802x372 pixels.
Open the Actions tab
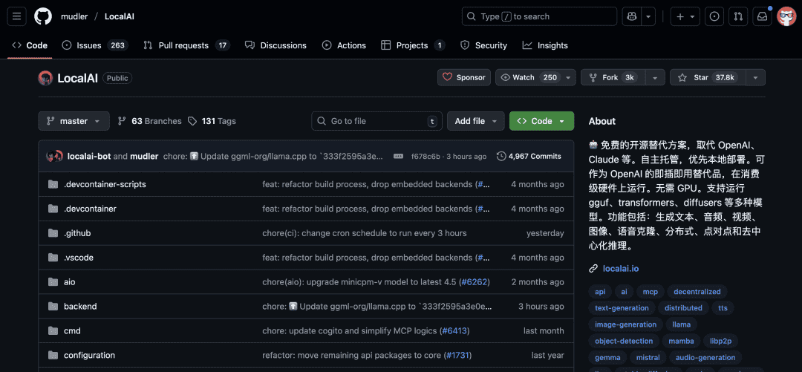(344, 45)
